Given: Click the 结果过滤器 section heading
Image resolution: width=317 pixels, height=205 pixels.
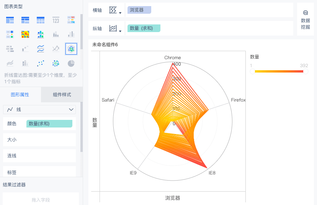Looking at the screenshot, I should (x=14, y=185).
